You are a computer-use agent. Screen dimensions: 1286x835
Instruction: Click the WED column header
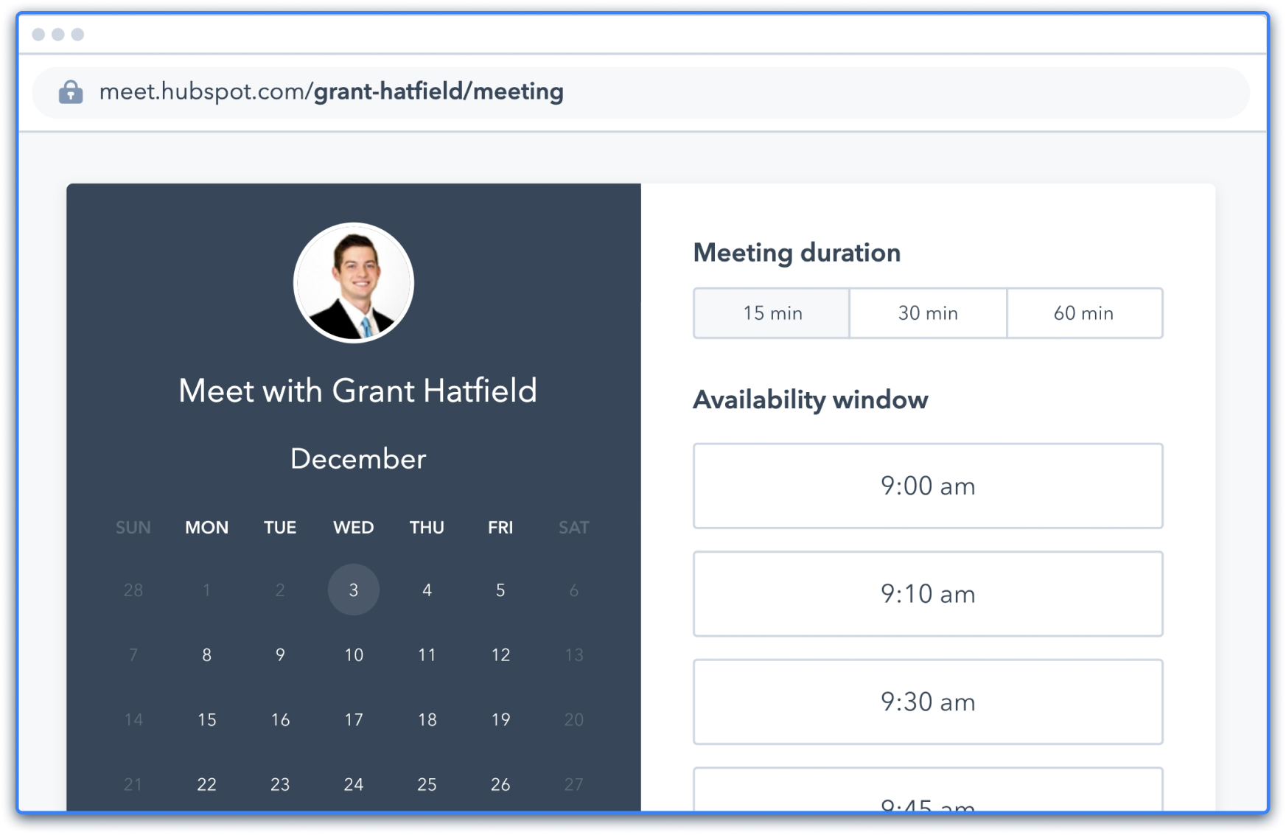354,528
